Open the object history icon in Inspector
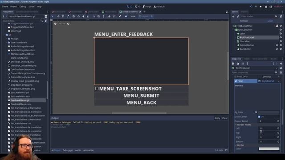285x160 pixels. pos(281,64)
